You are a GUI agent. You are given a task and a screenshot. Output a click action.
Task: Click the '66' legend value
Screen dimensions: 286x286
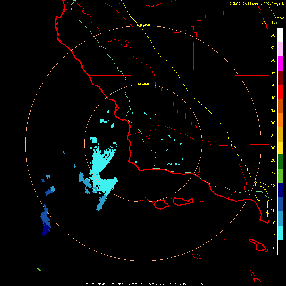point(273,35)
